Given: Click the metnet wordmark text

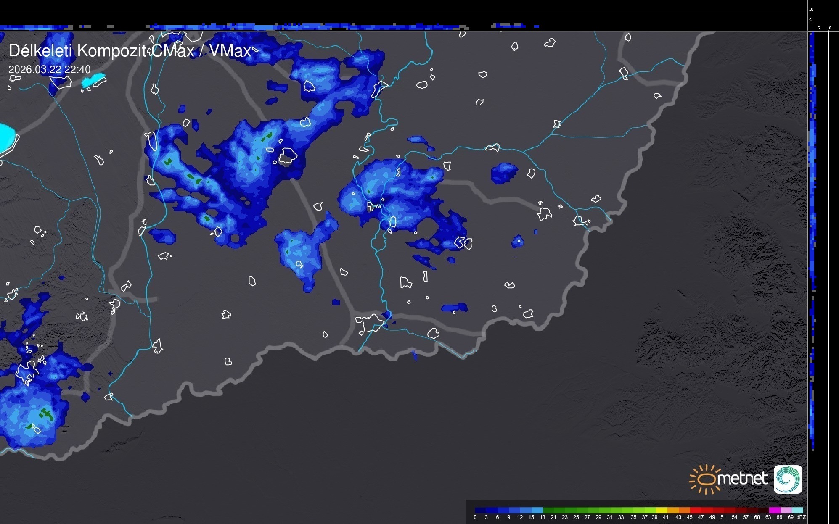Looking at the screenshot, I should [742, 479].
